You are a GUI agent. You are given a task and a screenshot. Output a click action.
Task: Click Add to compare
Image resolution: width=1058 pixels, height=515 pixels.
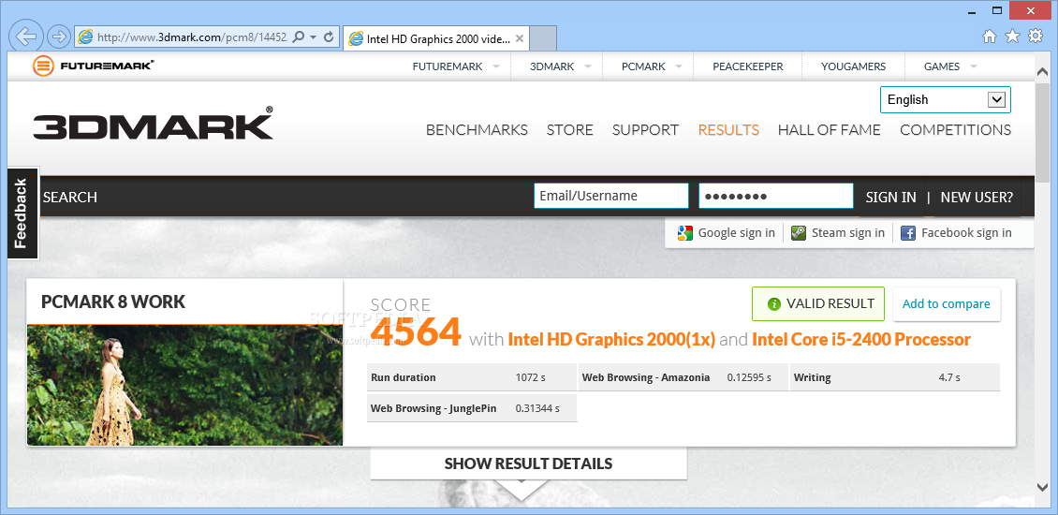[946, 303]
